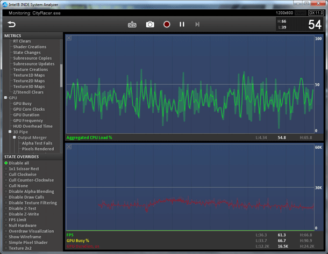Click the GPU Busy % legend label
The width and height of the screenshot is (328, 254).
pyautogui.click(x=78, y=241)
